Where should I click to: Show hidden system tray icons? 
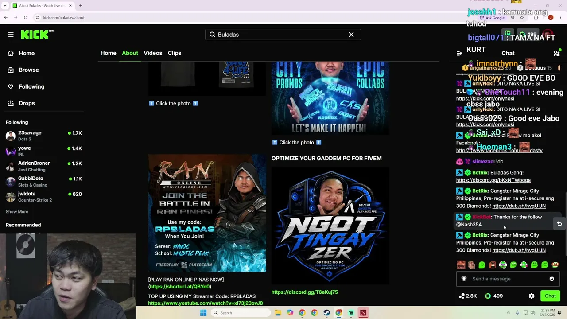click(508, 313)
